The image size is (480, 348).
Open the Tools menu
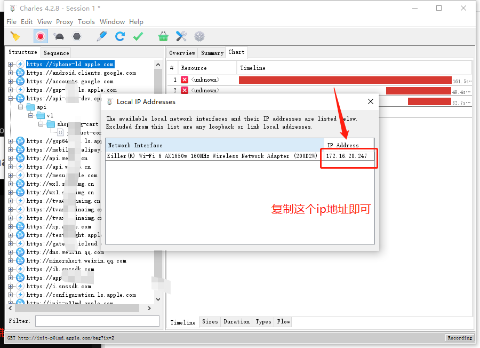click(x=86, y=22)
